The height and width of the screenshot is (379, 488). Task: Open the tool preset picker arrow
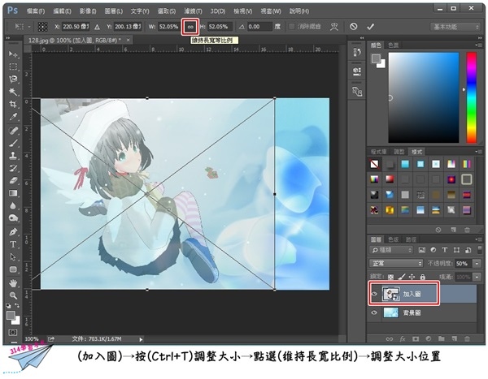[x=29, y=27]
